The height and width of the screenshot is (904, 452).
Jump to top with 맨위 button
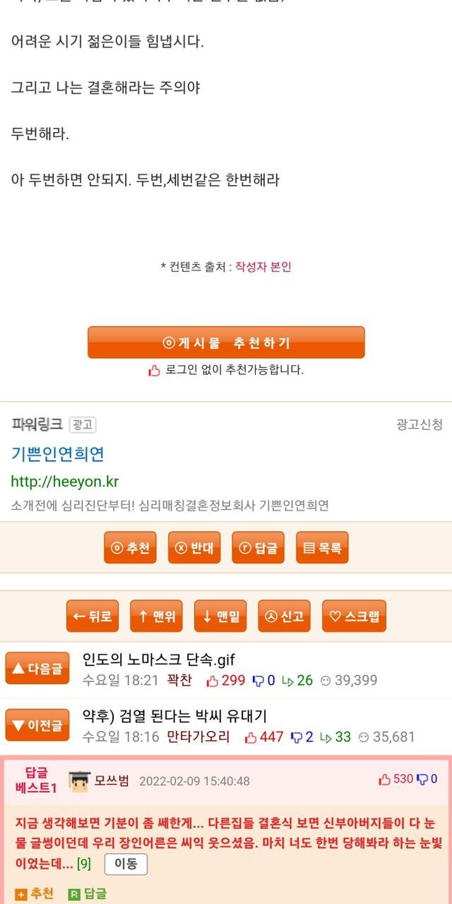pos(156,616)
